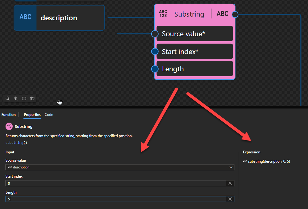This screenshot has width=308, height=209.
Task: Zoom in on the mapping canvas
Action: [16, 99]
